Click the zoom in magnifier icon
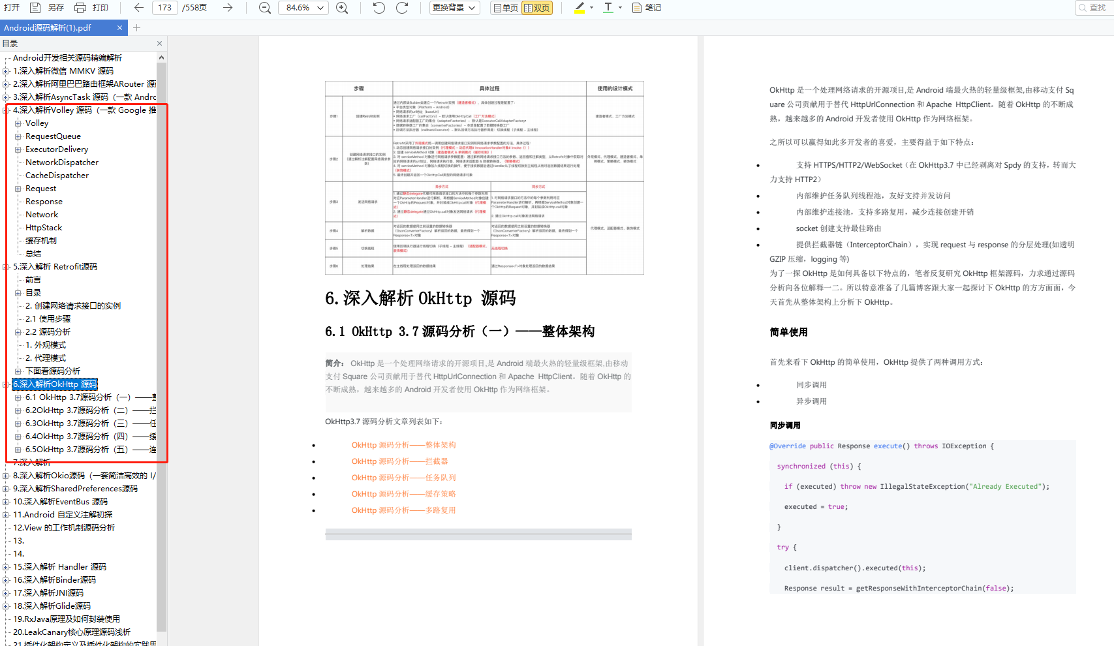Screen dimensions: 1114x646 point(342,8)
